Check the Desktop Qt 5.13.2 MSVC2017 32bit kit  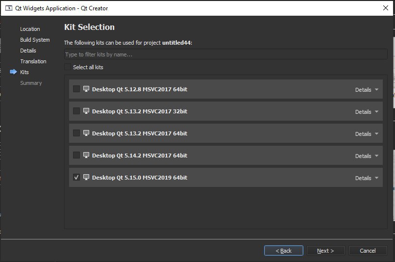tap(76, 111)
